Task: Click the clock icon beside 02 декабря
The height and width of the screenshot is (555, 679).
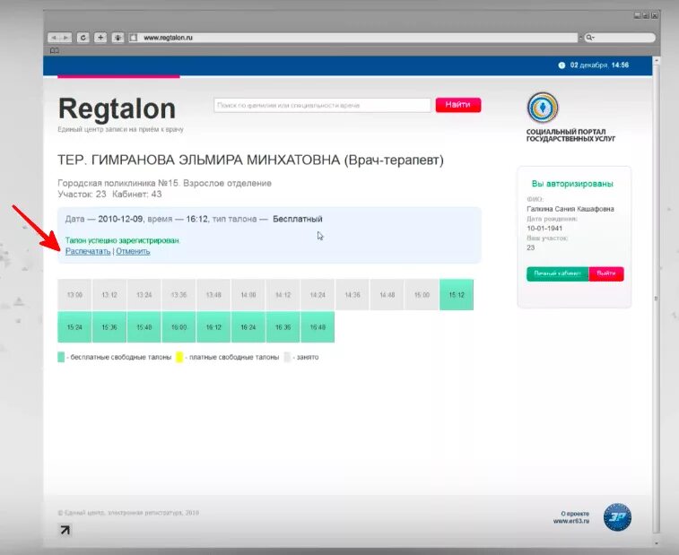Action: pyautogui.click(x=561, y=65)
